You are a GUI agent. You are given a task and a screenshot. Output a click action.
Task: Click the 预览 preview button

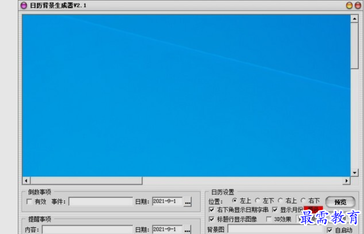pos(340,202)
